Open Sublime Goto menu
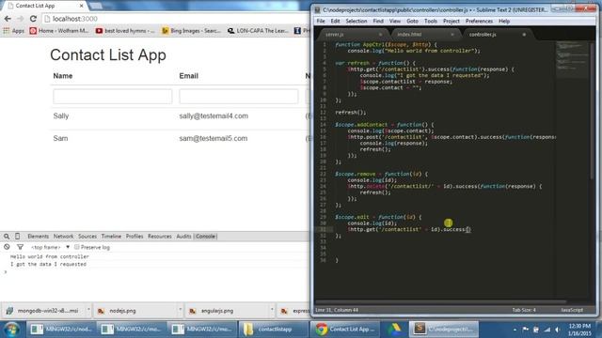Viewport: 602px width, 338px height. [412, 21]
